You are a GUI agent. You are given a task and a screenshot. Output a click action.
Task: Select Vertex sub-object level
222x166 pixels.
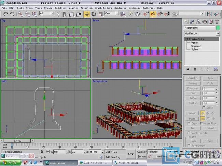click(x=195, y=43)
